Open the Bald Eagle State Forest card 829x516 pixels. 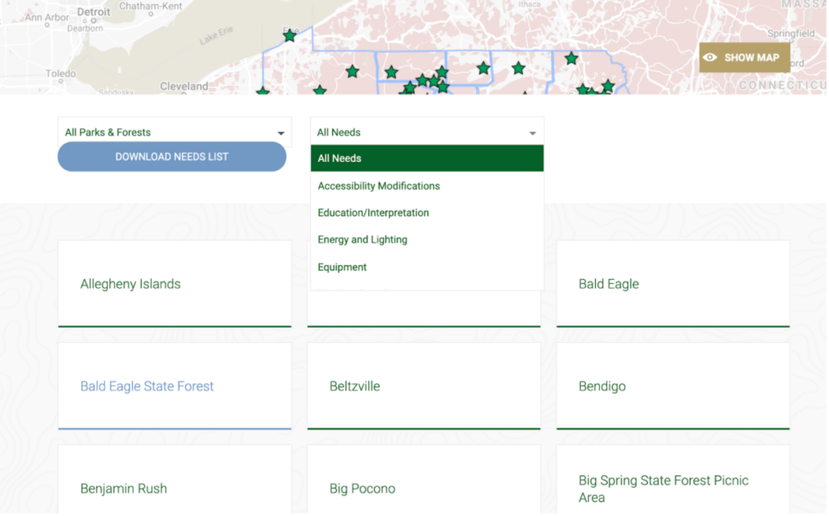(174, 386)
